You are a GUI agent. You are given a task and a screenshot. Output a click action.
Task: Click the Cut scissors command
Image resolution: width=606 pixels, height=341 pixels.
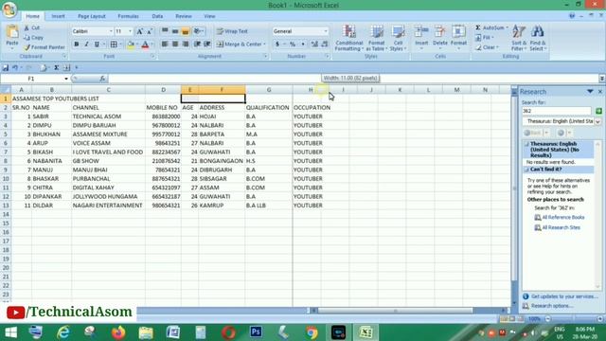pos(32,27)
